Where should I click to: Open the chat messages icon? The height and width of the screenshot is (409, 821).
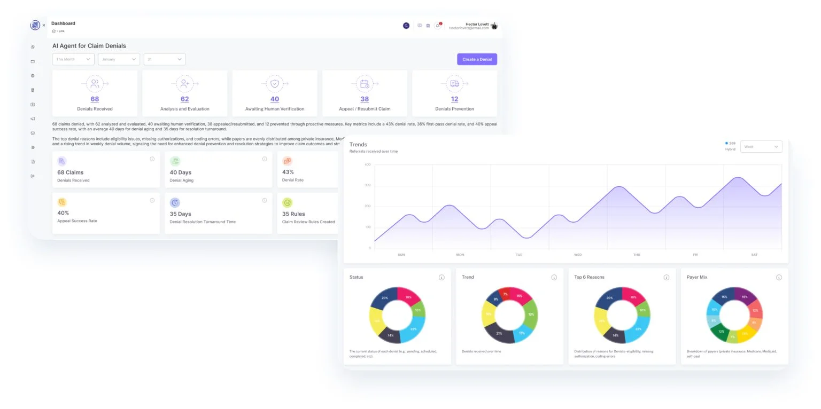click(420, 26)
